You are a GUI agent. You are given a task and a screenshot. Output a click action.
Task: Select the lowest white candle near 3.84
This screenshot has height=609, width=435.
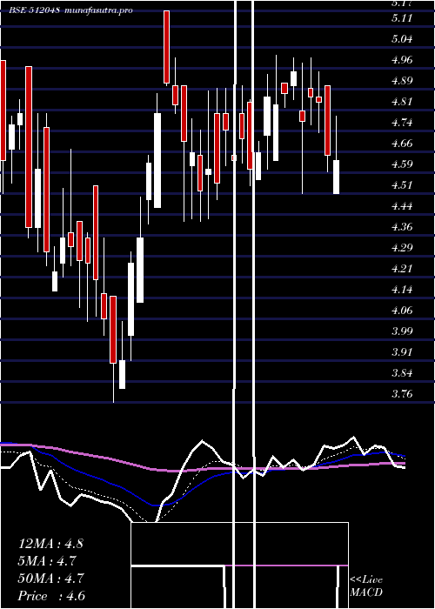[122, 374]
